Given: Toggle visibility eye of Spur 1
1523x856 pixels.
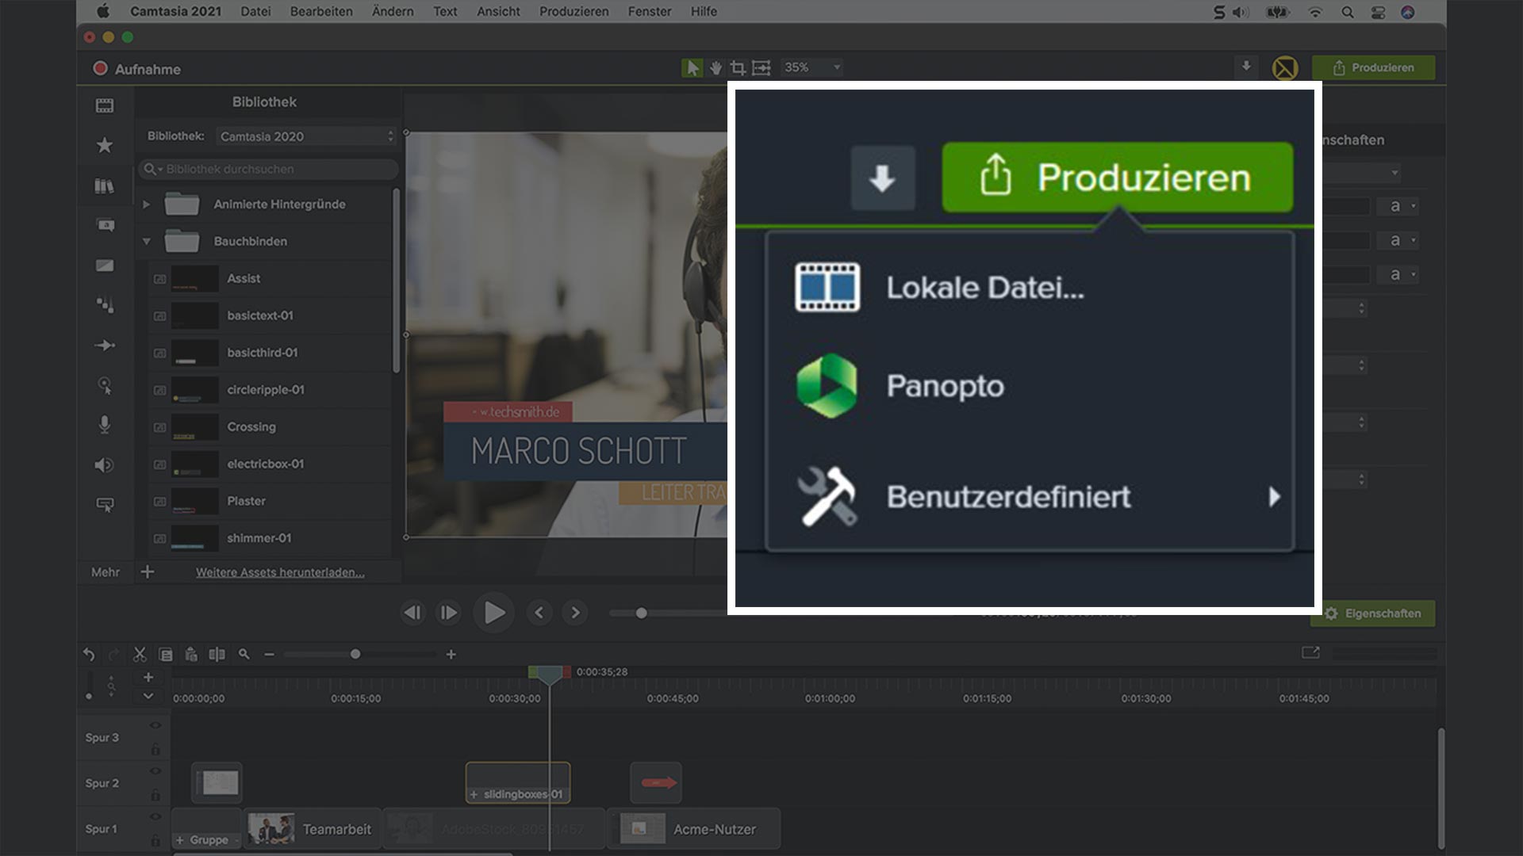Looking at the screenshot, I should [155, 816].
